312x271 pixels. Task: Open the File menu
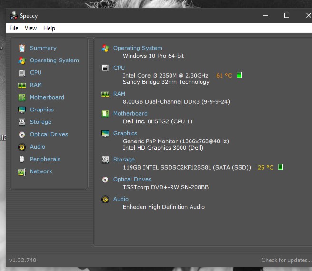(x=14, y=28)
